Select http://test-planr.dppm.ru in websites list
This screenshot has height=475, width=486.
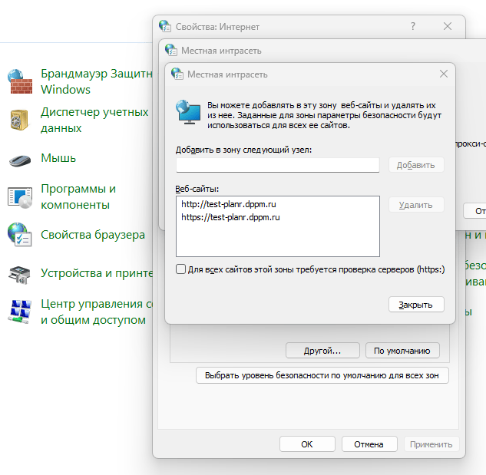pyautogui.click(x=230, y=204)
